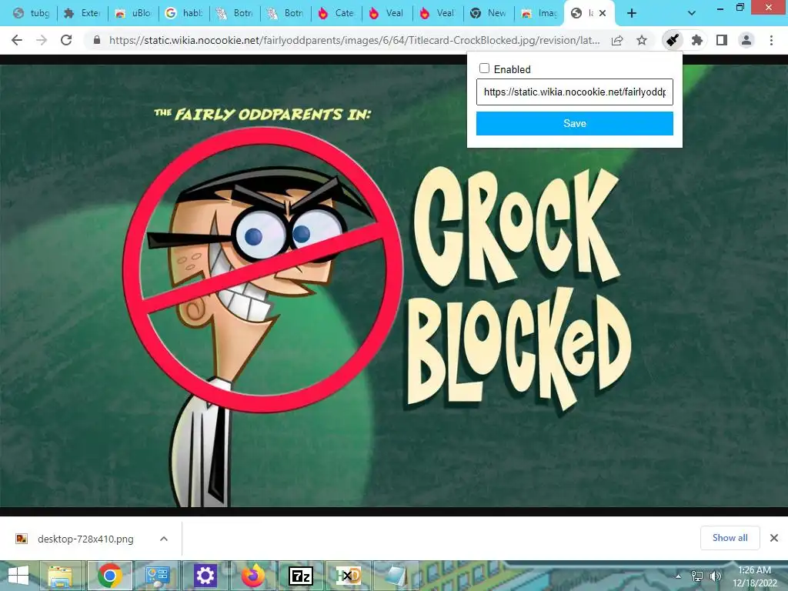
Task: Open the Chrome profile avatar
Action: 746,40
